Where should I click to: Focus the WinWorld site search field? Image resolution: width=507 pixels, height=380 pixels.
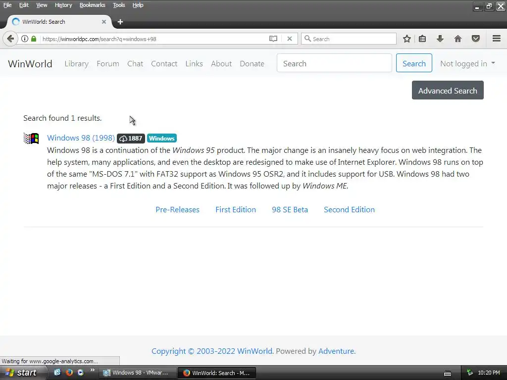[334, 63]
